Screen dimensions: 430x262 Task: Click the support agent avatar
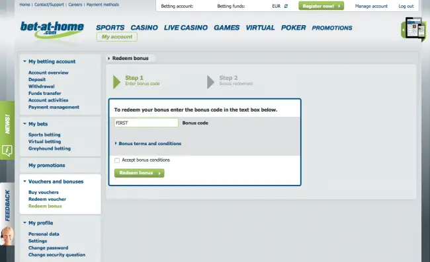7,236
